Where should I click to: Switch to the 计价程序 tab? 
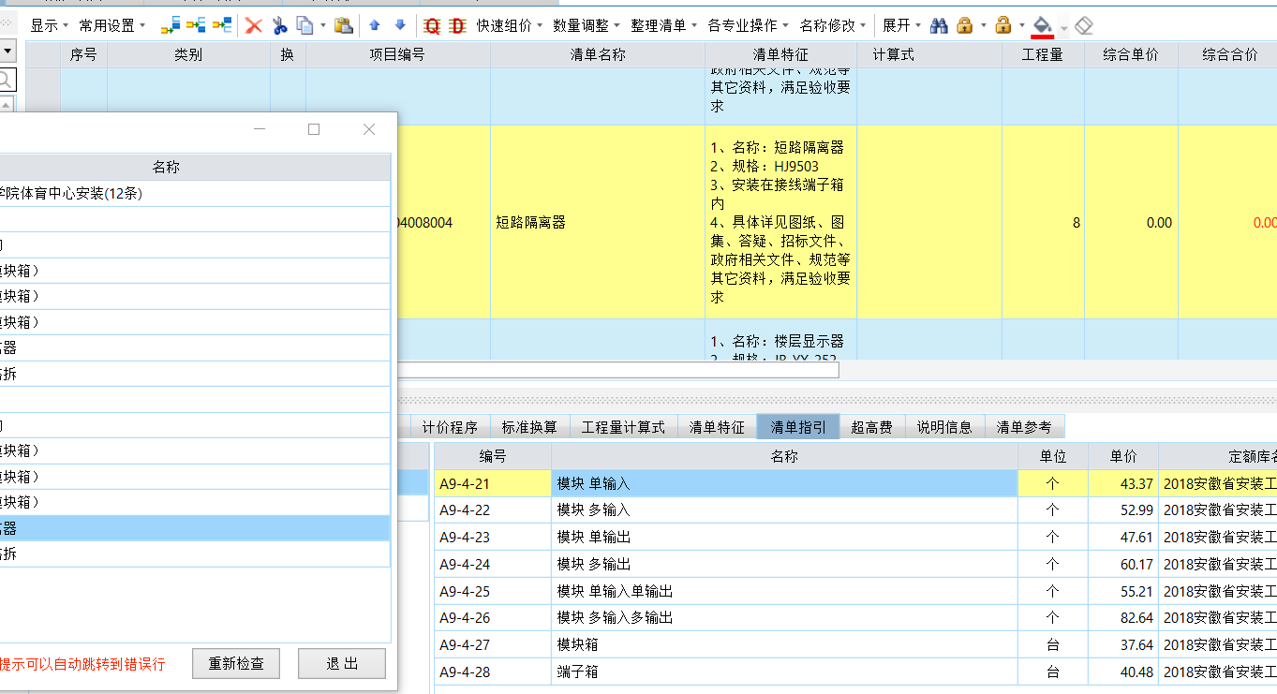(449, 427)
